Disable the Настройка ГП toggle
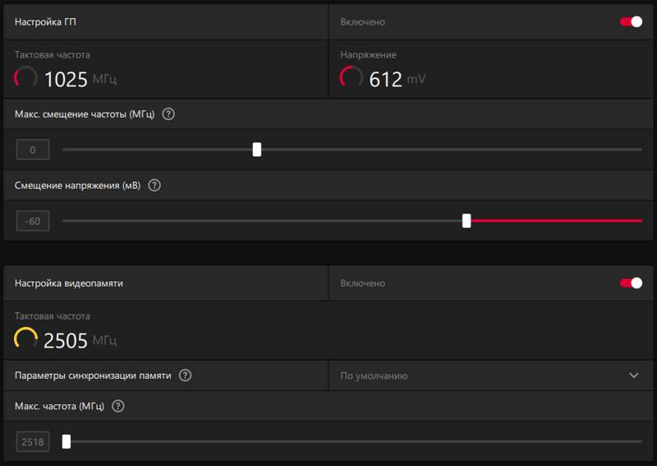The height and width of the screenshot is (466, 657). pyautogui.click(x=631, y=22)
